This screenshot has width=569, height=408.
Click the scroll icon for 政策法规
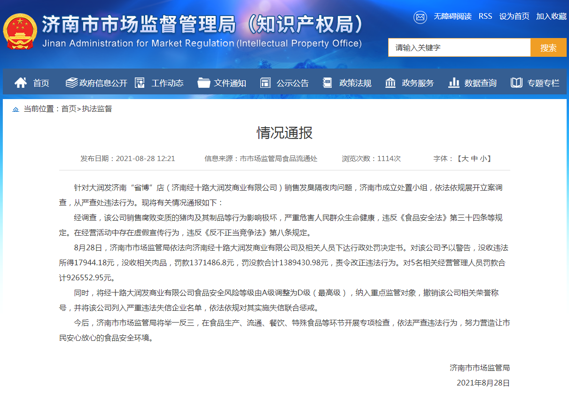tap(327, 83)
